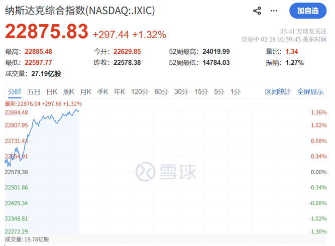335x246 pixels.
Task: Show the 季K chart
Action: click(x=102, y=91)
